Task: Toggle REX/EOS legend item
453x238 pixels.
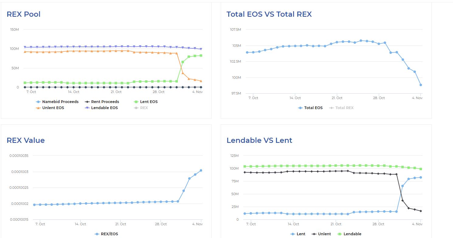Action: 106,234
